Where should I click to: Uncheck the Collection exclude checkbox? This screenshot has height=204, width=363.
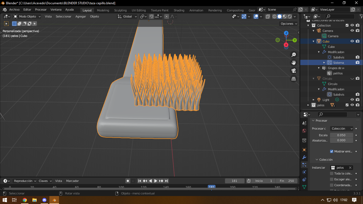[x=347, y=25]
